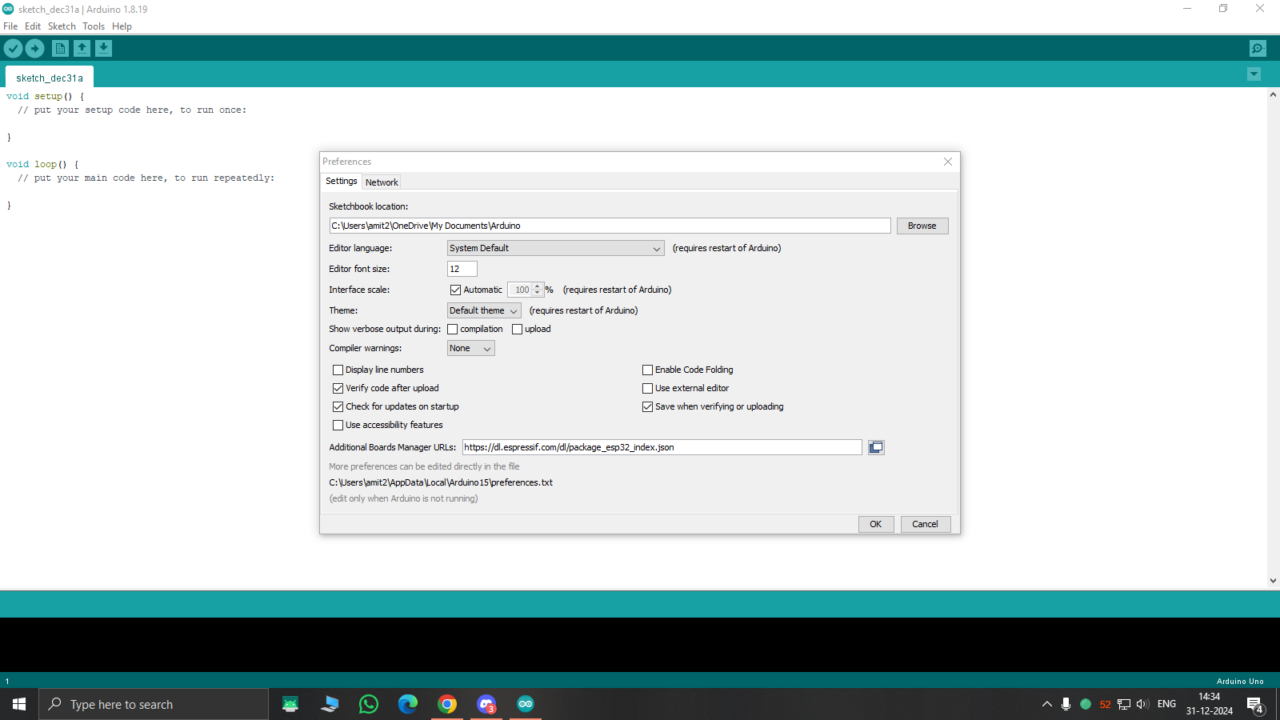Click the taskbar search box
The width and height of the screenshot is (1280, 720).
(154, 704)
